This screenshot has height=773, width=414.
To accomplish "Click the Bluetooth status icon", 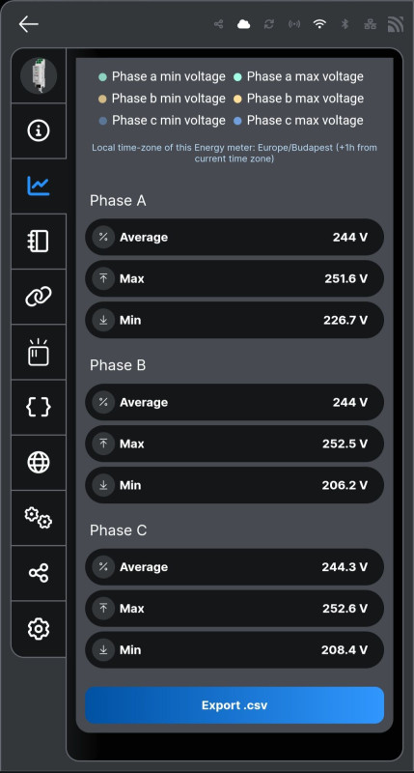I will (x=345, y=24).
